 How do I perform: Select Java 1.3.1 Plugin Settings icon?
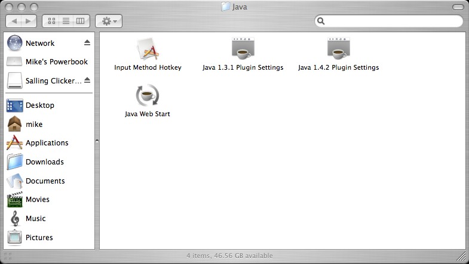(243, 48)
